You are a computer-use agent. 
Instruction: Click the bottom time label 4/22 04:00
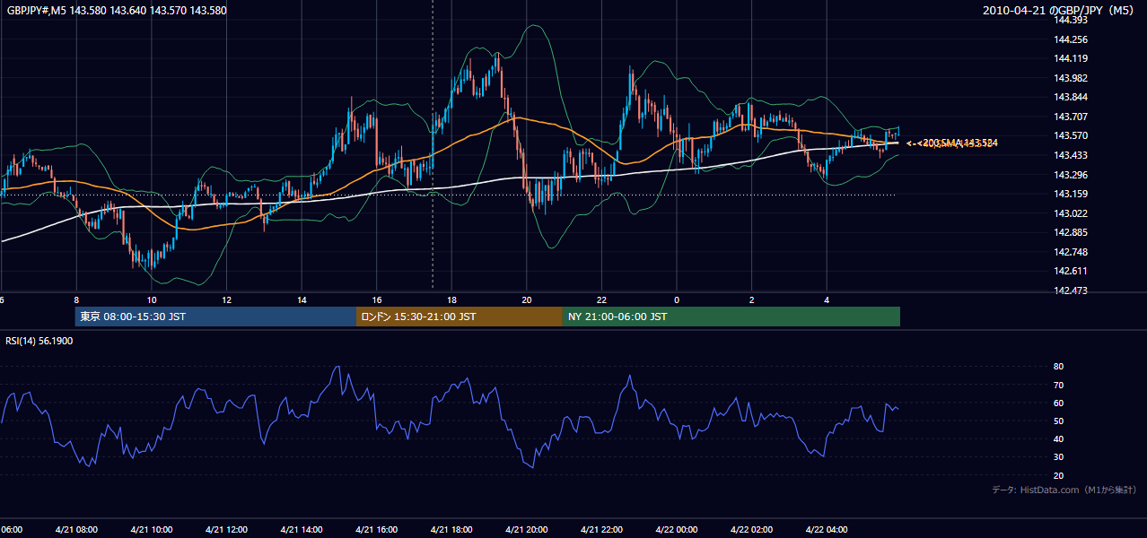tap(827, 530)
